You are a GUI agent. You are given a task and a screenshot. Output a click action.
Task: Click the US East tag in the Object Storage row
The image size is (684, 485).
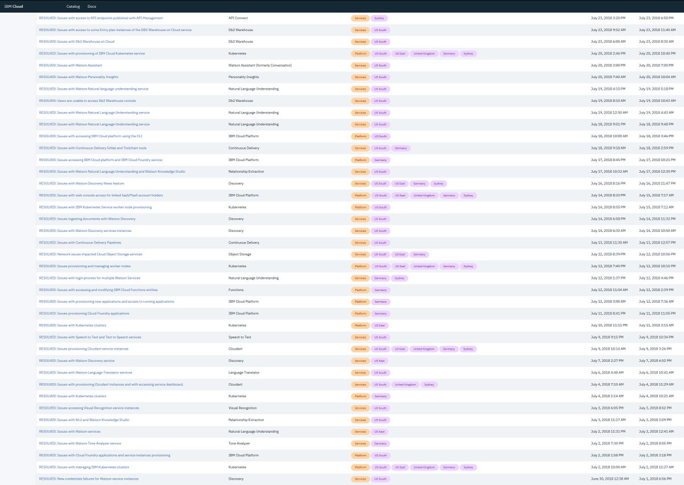click(400, 254)
